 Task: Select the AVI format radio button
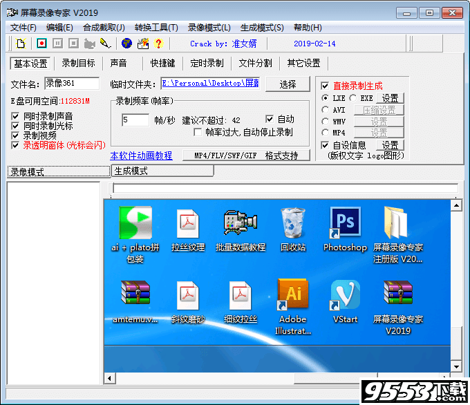(x=326, y=110)
